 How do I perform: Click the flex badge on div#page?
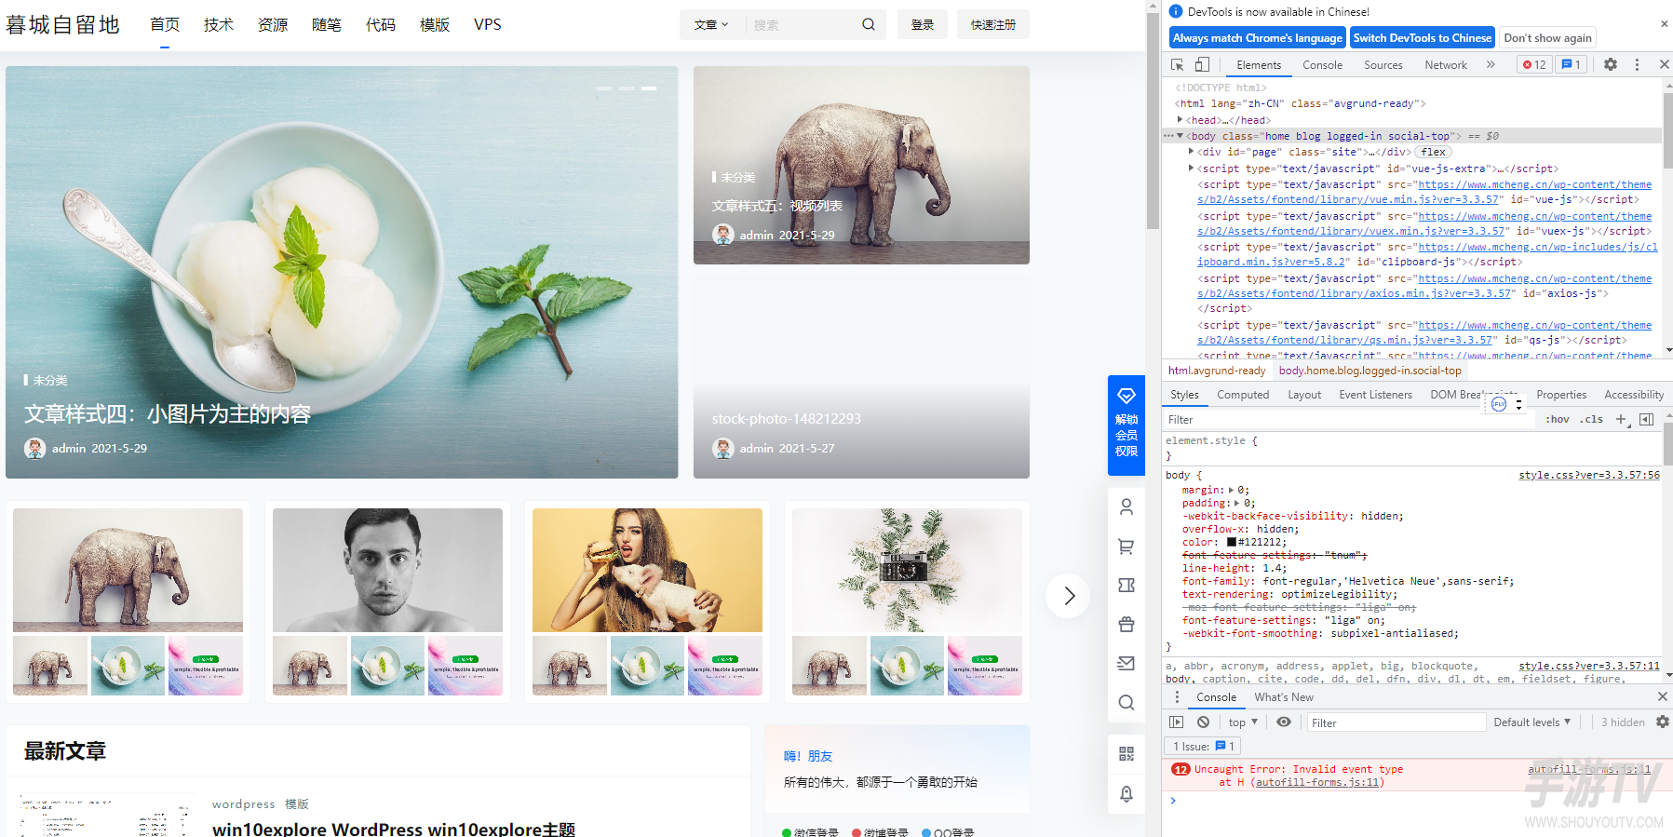click(1434, 152)
